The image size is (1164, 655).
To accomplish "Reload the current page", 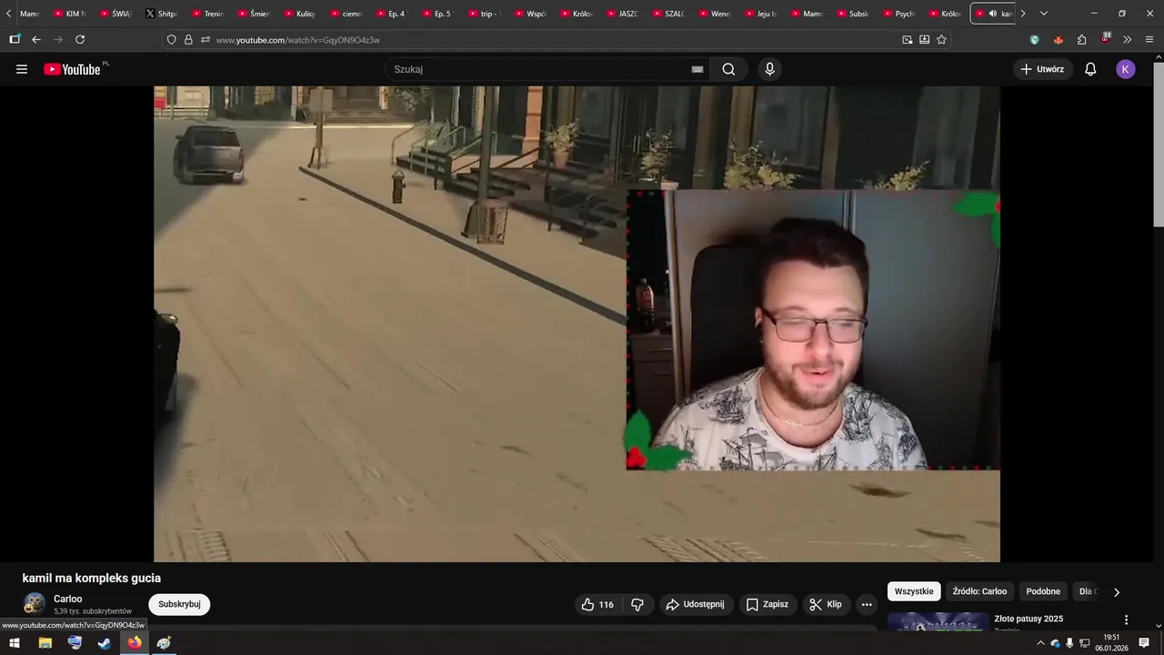I will pos(80,40).
